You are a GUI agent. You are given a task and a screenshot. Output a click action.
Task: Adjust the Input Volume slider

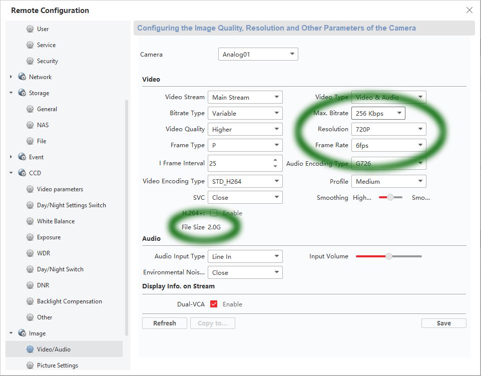(x=388, y=256)
